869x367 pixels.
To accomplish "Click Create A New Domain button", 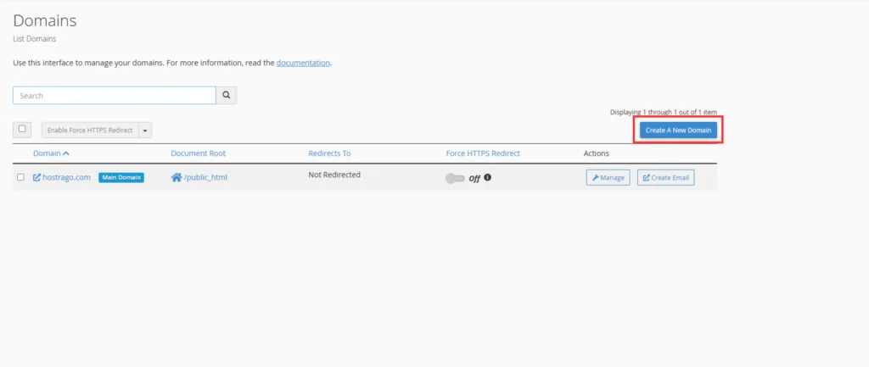I will (678, 130).
